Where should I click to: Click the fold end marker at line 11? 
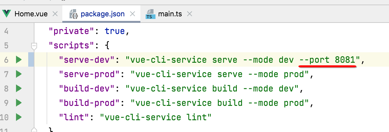pyautogui.click(x=34, y=130)
